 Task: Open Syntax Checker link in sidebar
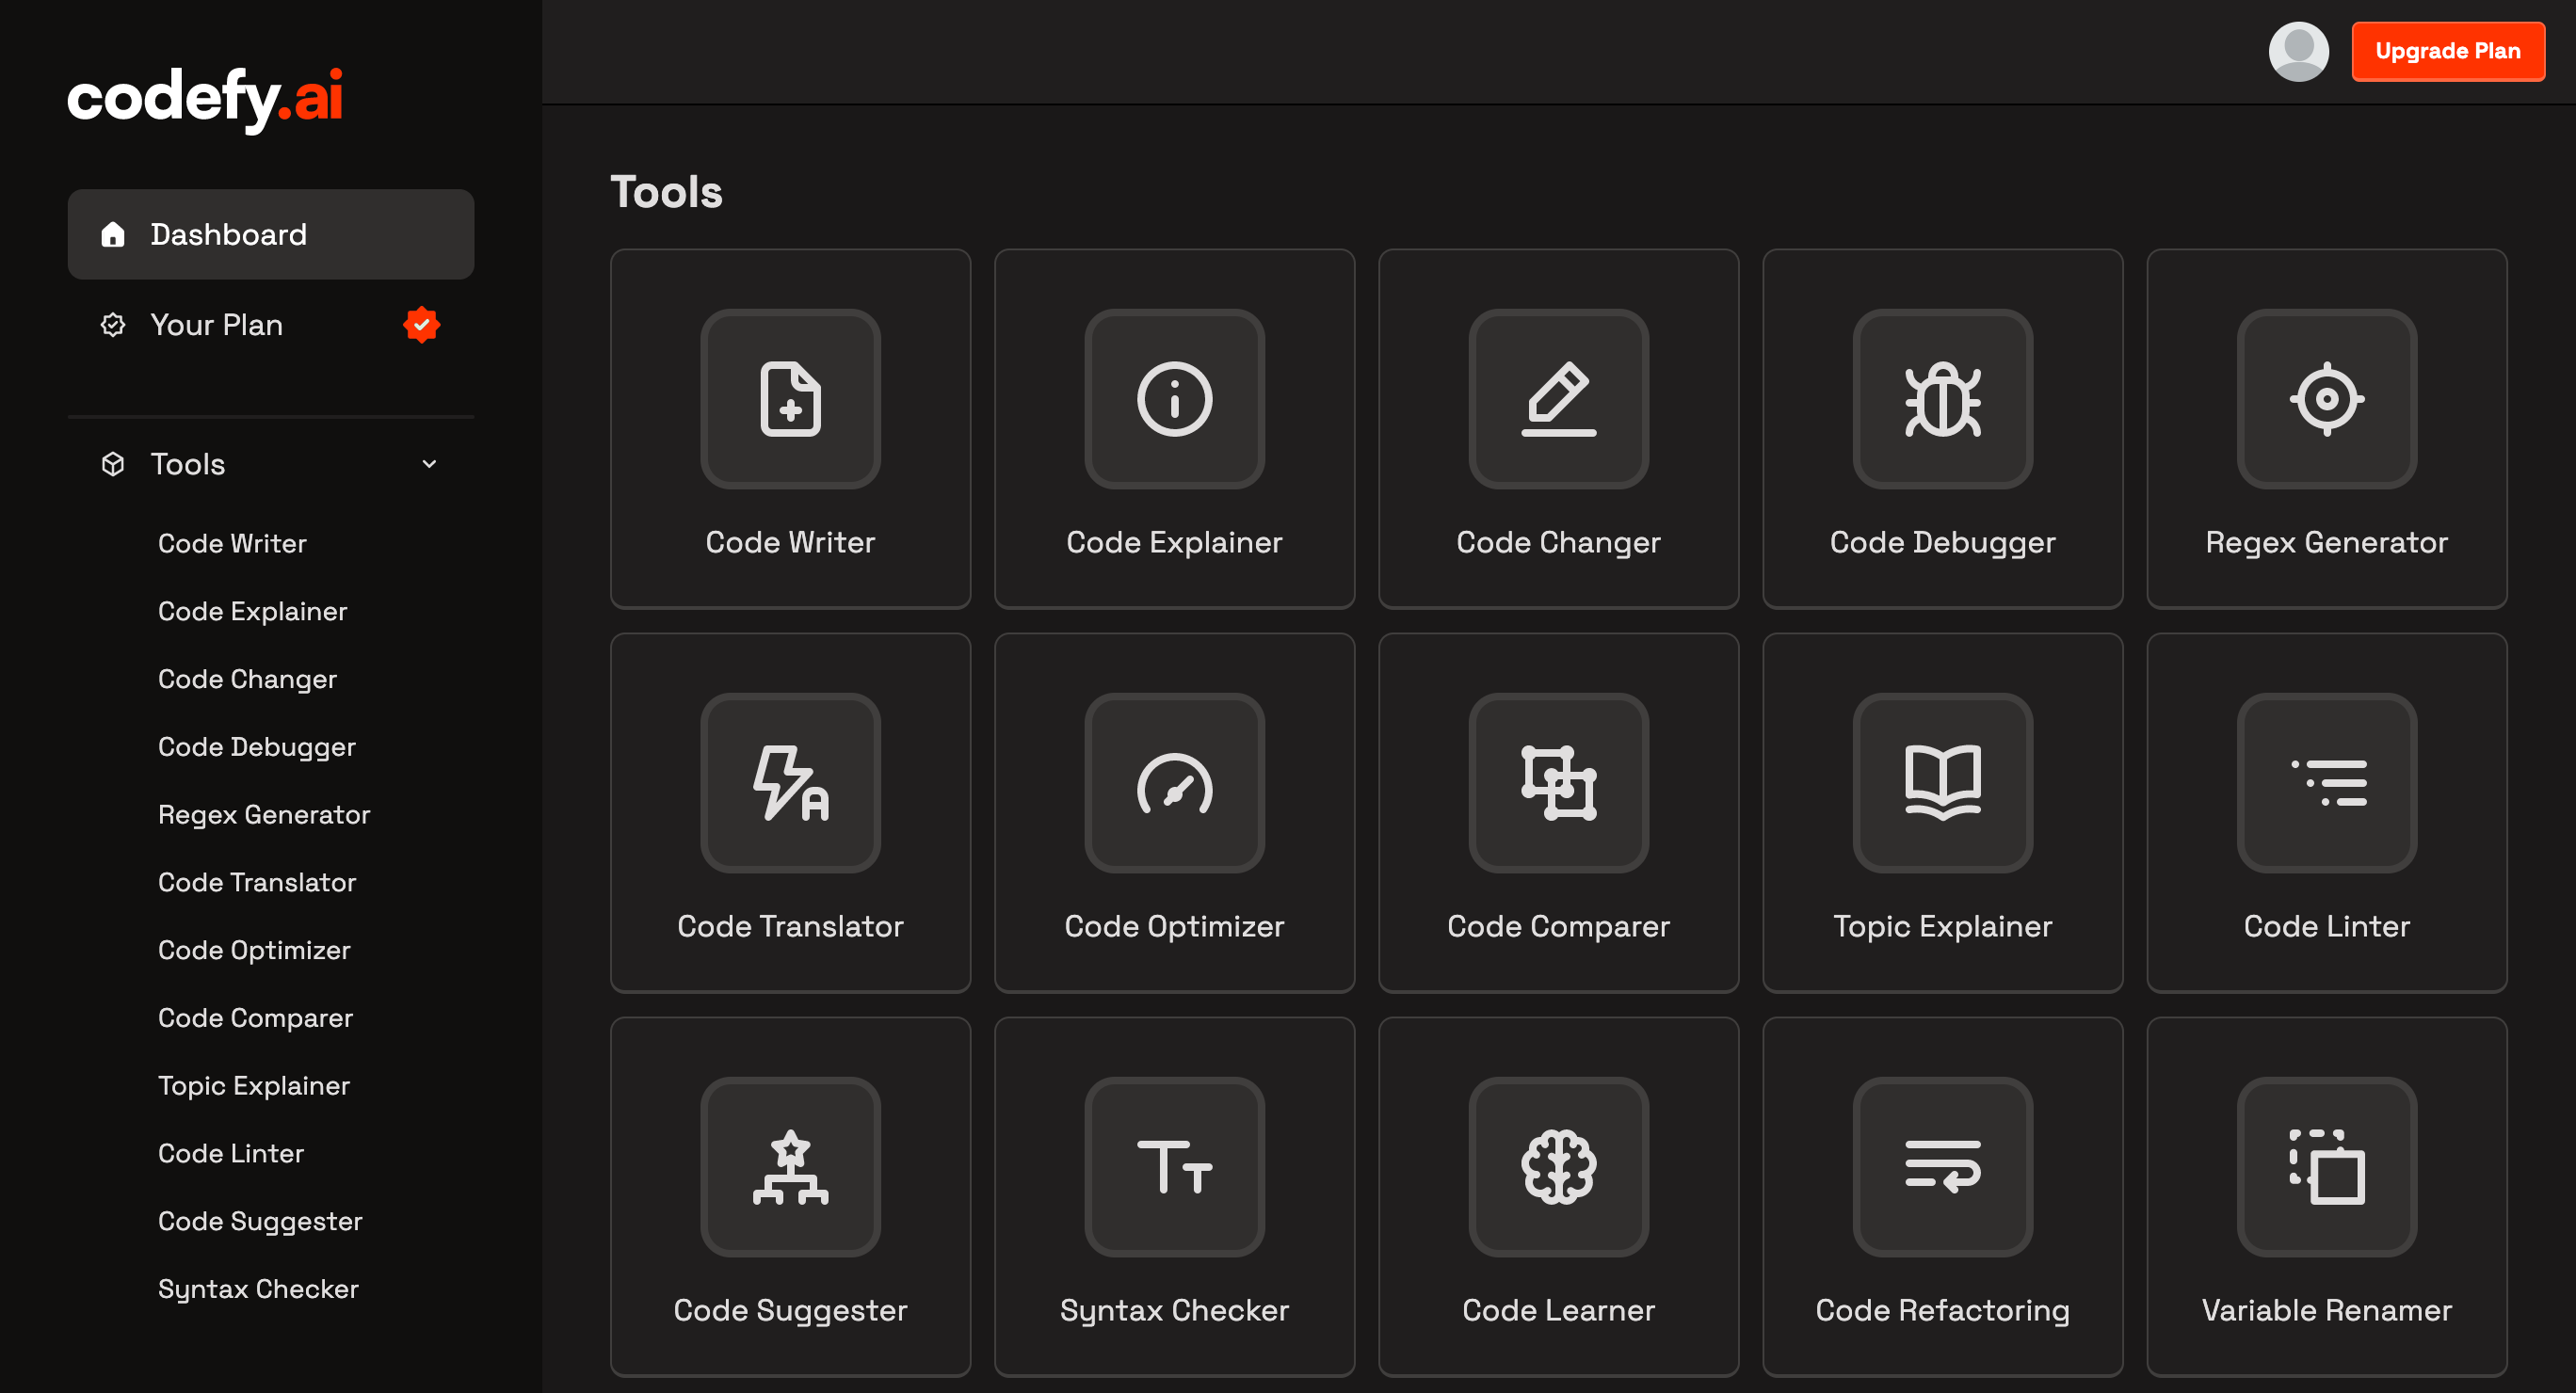coord(258,1288)
